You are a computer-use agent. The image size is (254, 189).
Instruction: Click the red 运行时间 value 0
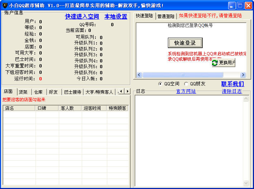pos(41,79)
